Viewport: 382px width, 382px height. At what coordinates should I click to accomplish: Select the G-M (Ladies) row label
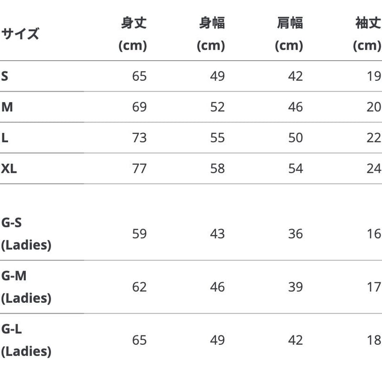[26, 287]
